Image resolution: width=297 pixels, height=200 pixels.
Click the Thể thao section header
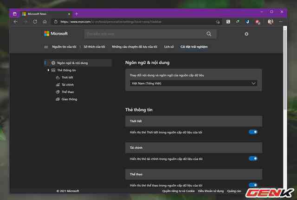(194, 174)
